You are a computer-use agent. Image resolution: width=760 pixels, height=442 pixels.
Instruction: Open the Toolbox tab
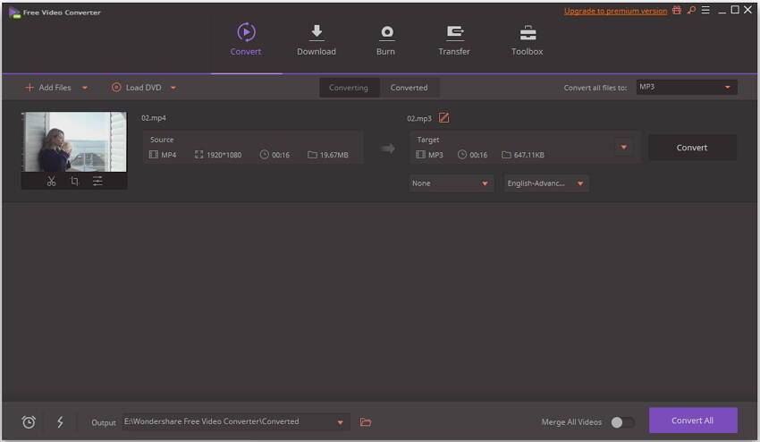(x=528, y=39)
